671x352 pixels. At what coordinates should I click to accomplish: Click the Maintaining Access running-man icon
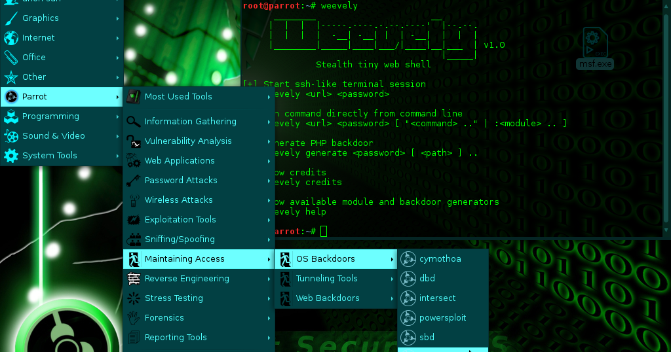click(134, 259)
